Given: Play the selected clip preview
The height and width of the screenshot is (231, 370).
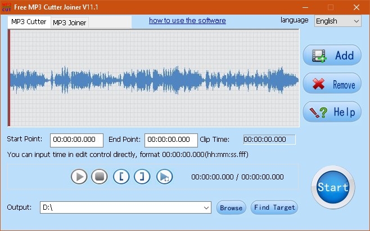Looking at the screenshot, I should [164, 177].
